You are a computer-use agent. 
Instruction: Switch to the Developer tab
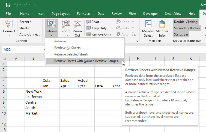[x=150, y=14]
